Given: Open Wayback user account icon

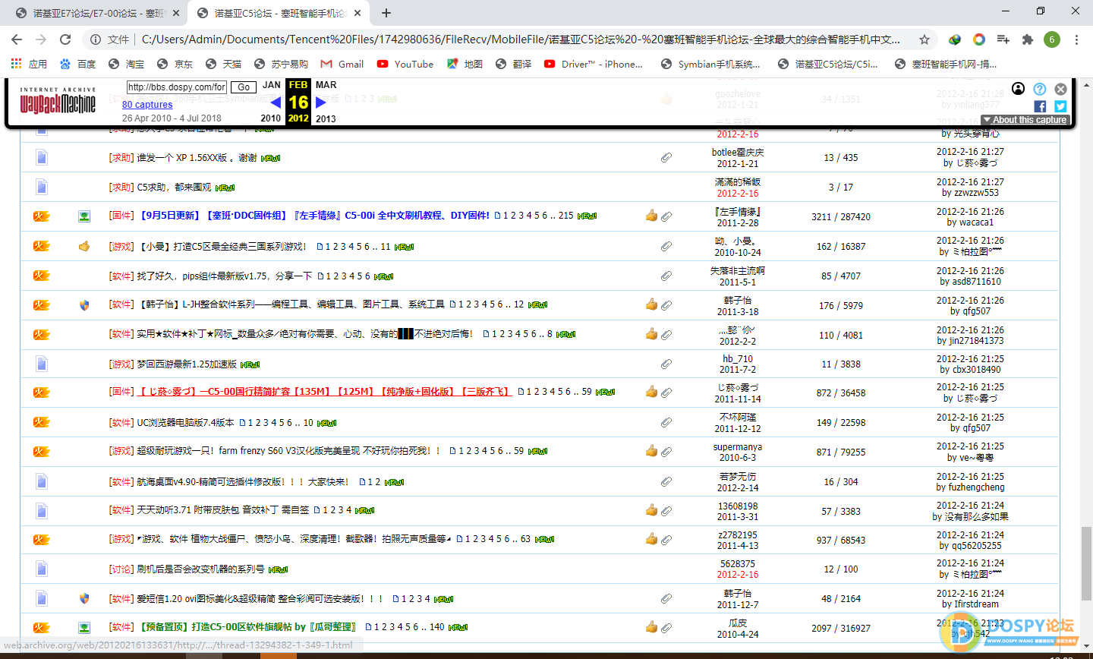Looking at the screenshot, I should pos(1019,89).
